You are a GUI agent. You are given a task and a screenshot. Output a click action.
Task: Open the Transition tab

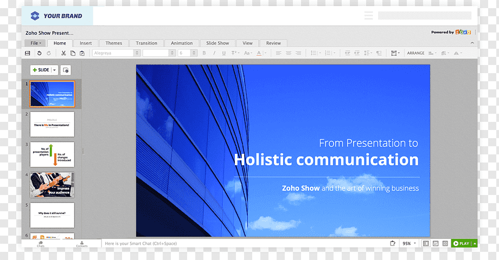point(146,43)
